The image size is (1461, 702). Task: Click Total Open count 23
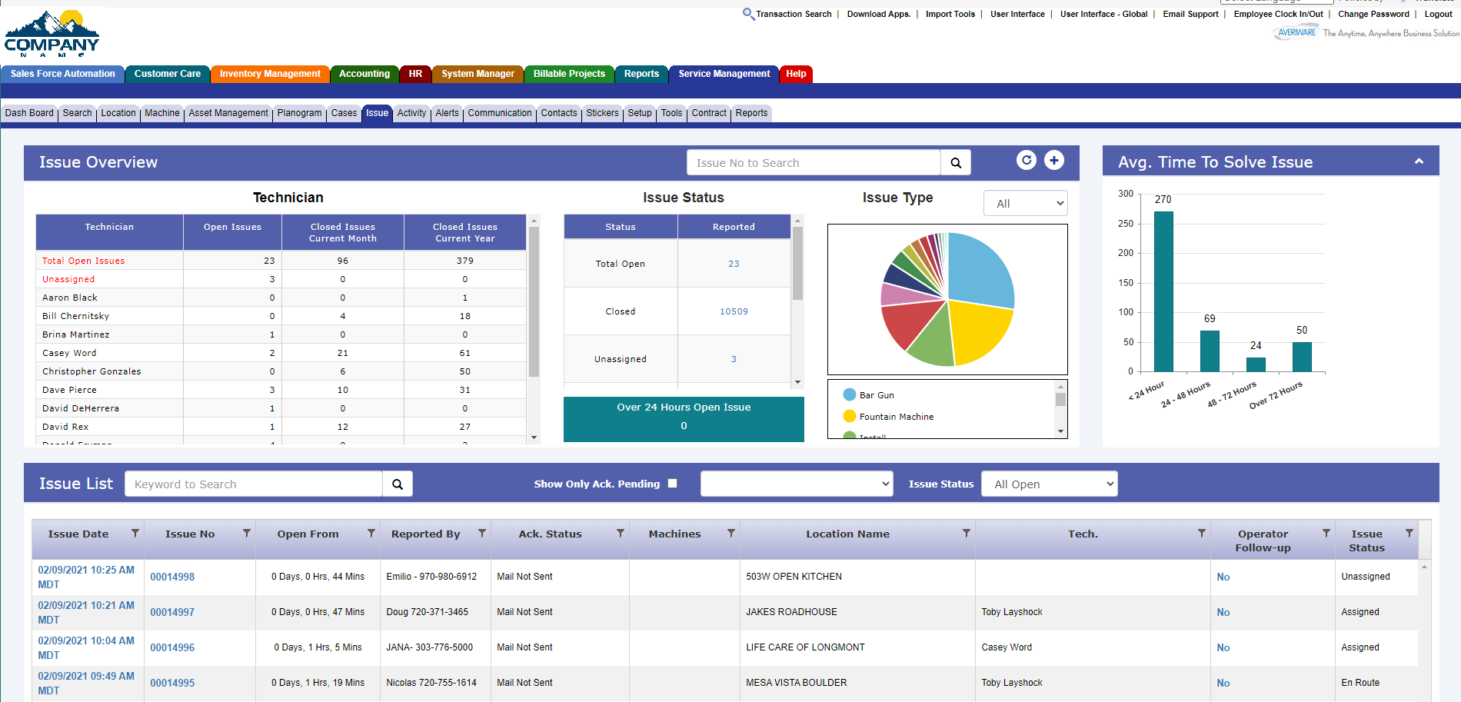[734, 264]
